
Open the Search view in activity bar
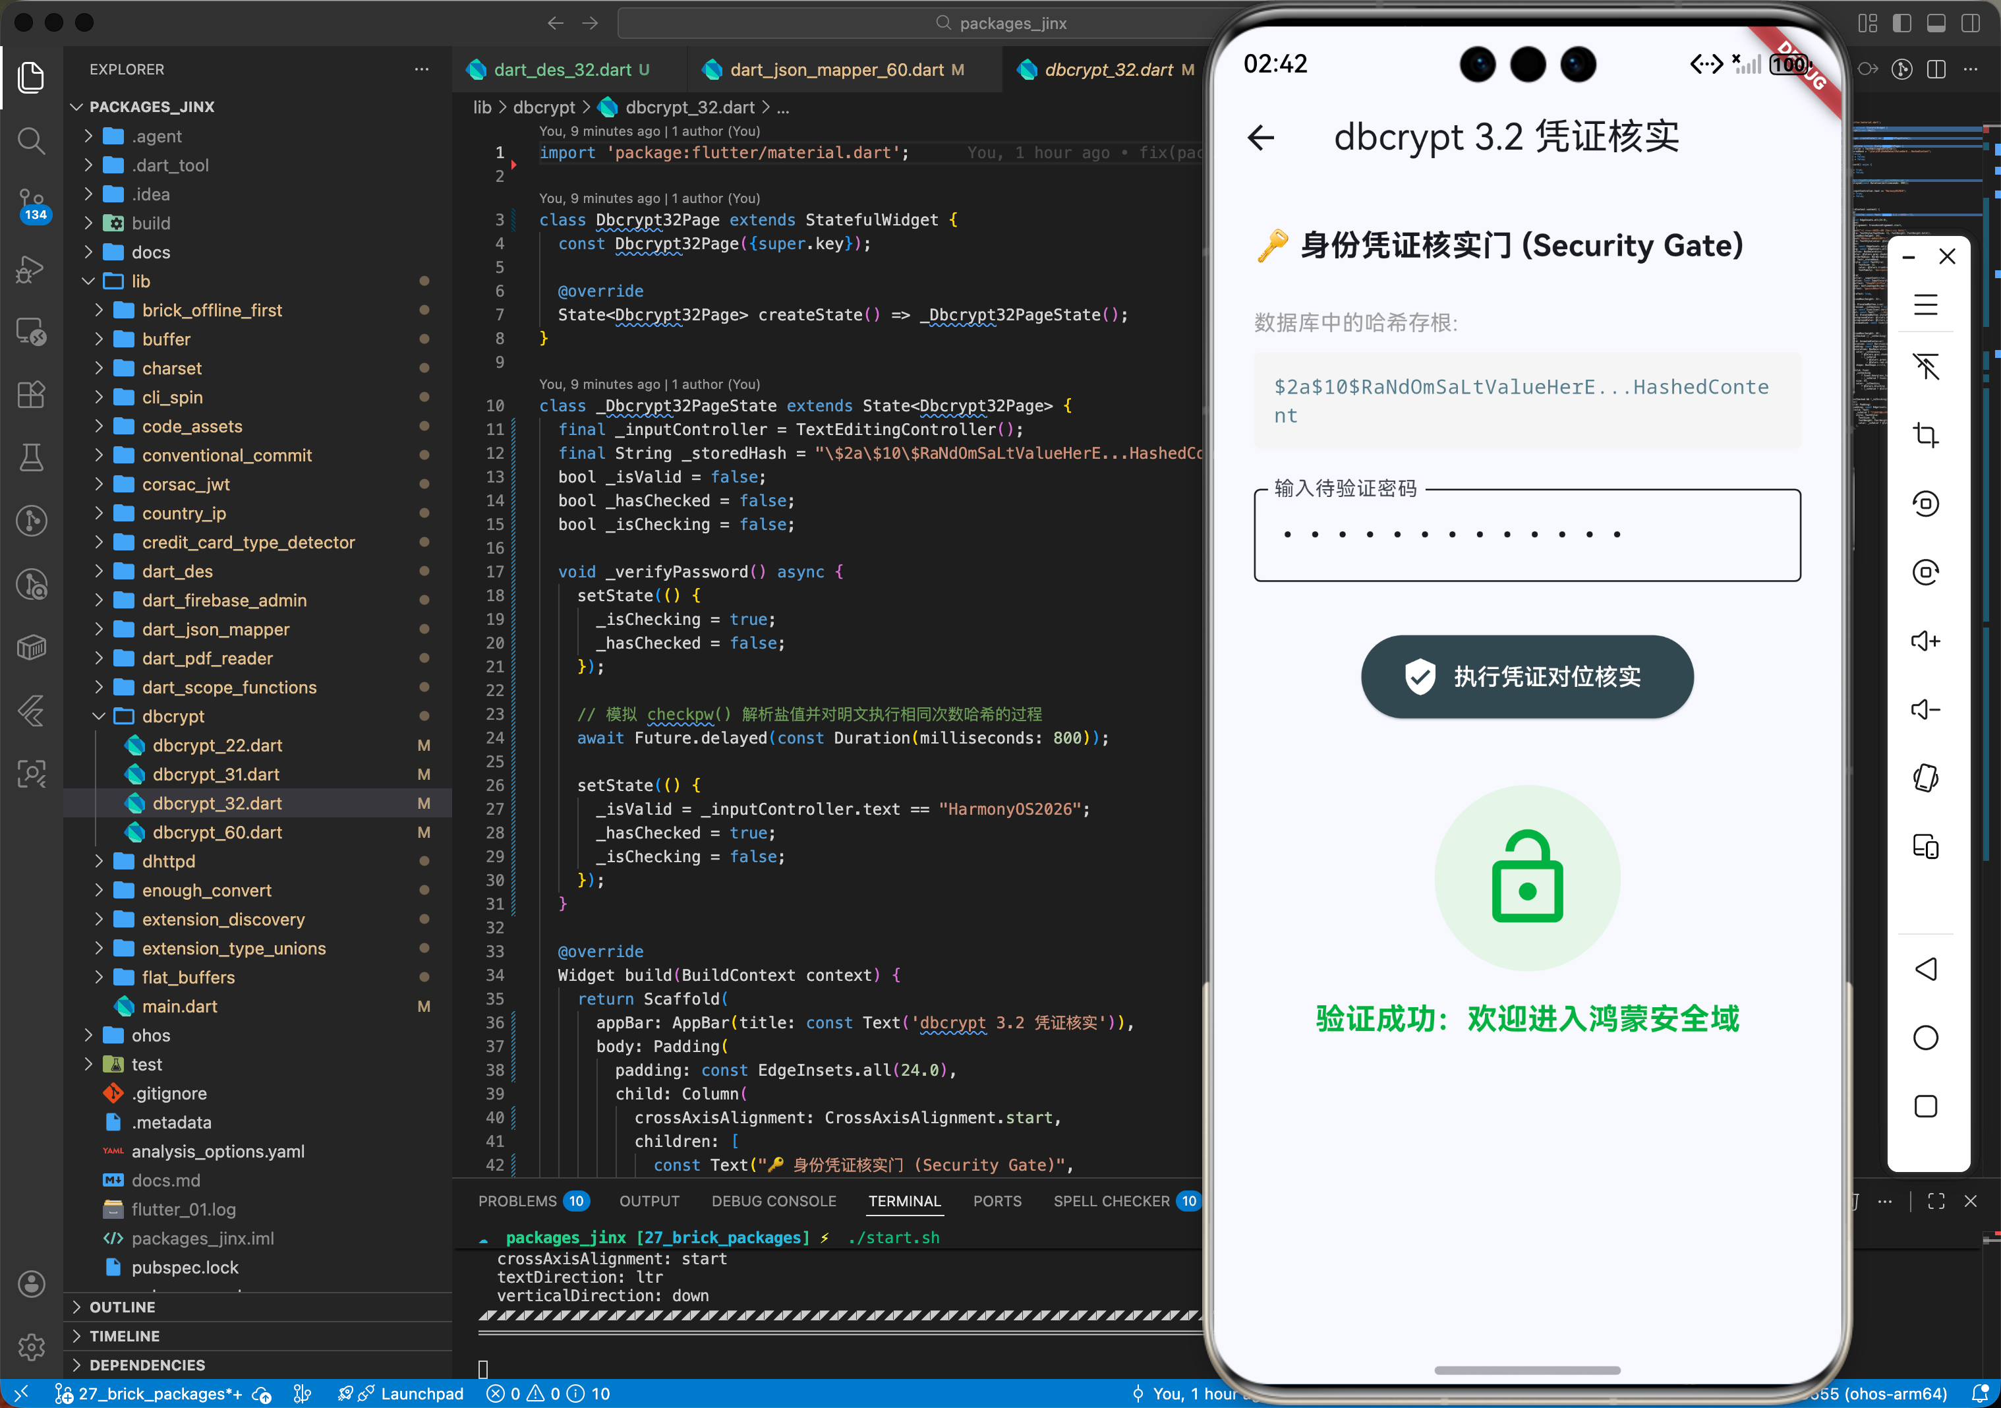click(32, 140)
